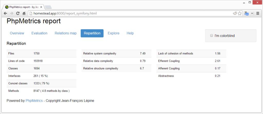
Task: Follow the PhpMetrics link in the footer
Action: click(x=34, y=101)
